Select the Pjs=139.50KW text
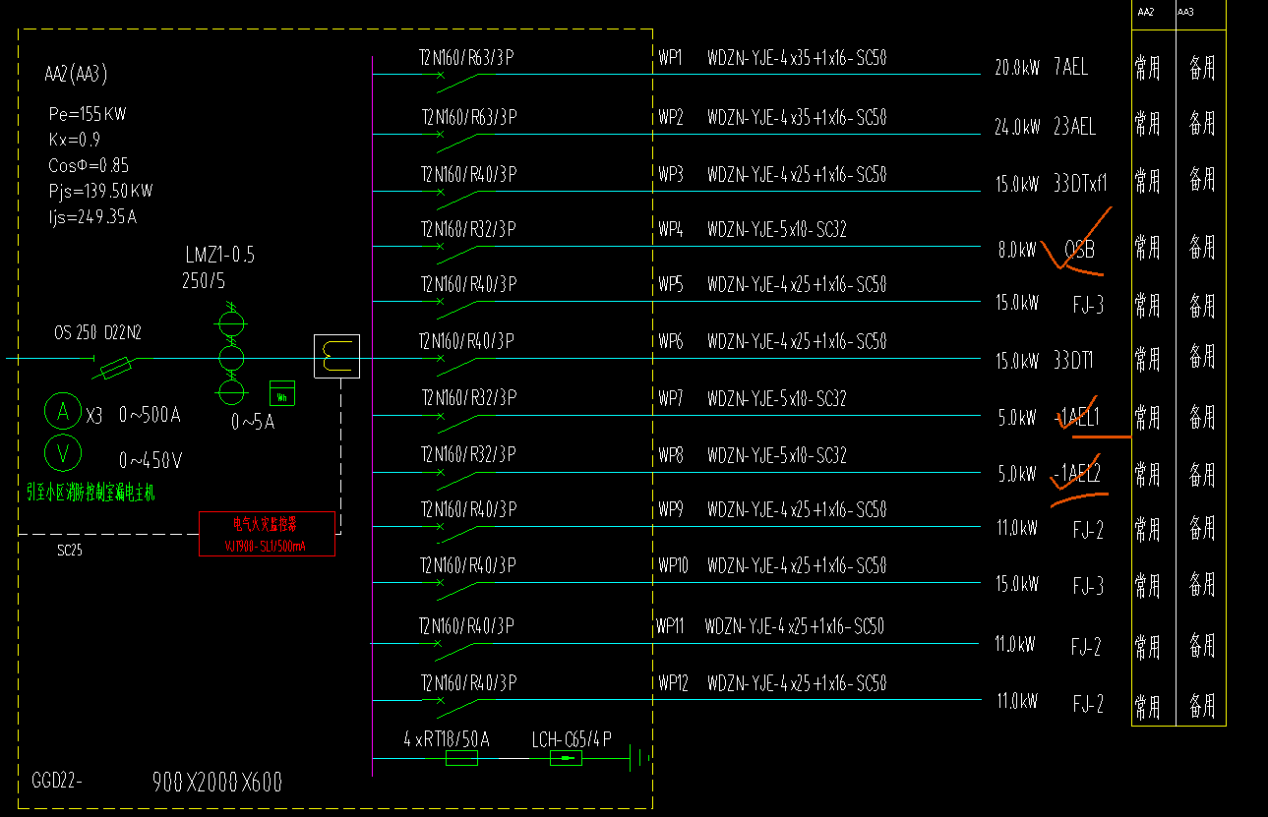 click(x=100, y=191)
